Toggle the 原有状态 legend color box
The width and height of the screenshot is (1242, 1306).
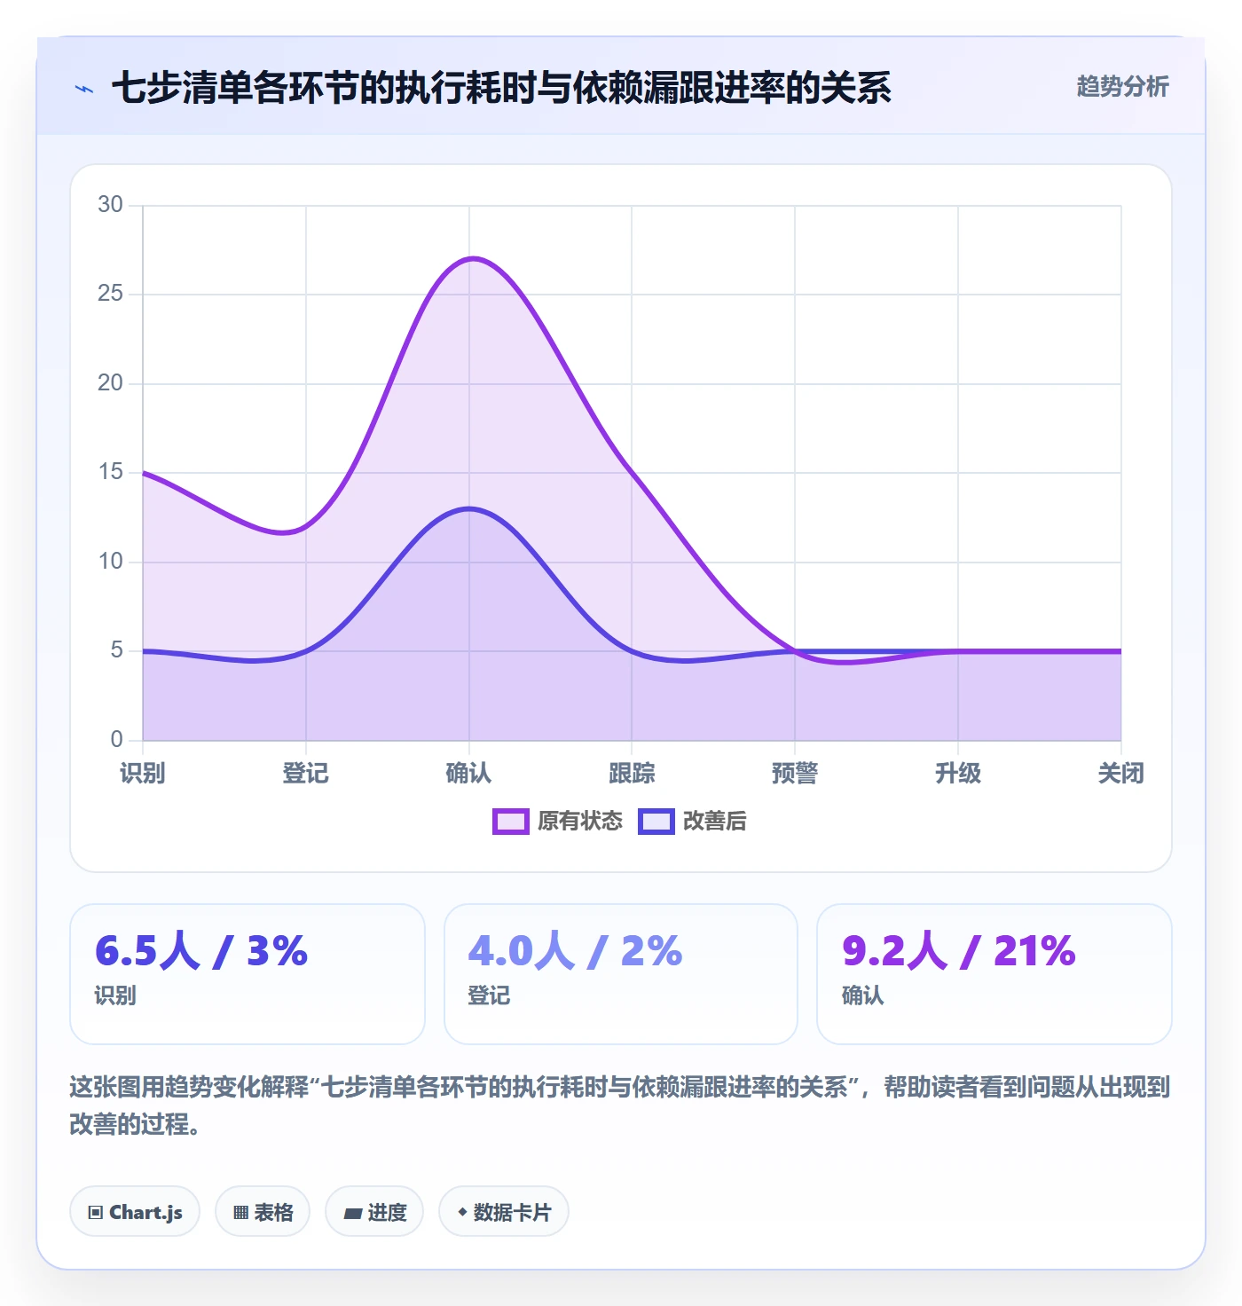(510, 822)
